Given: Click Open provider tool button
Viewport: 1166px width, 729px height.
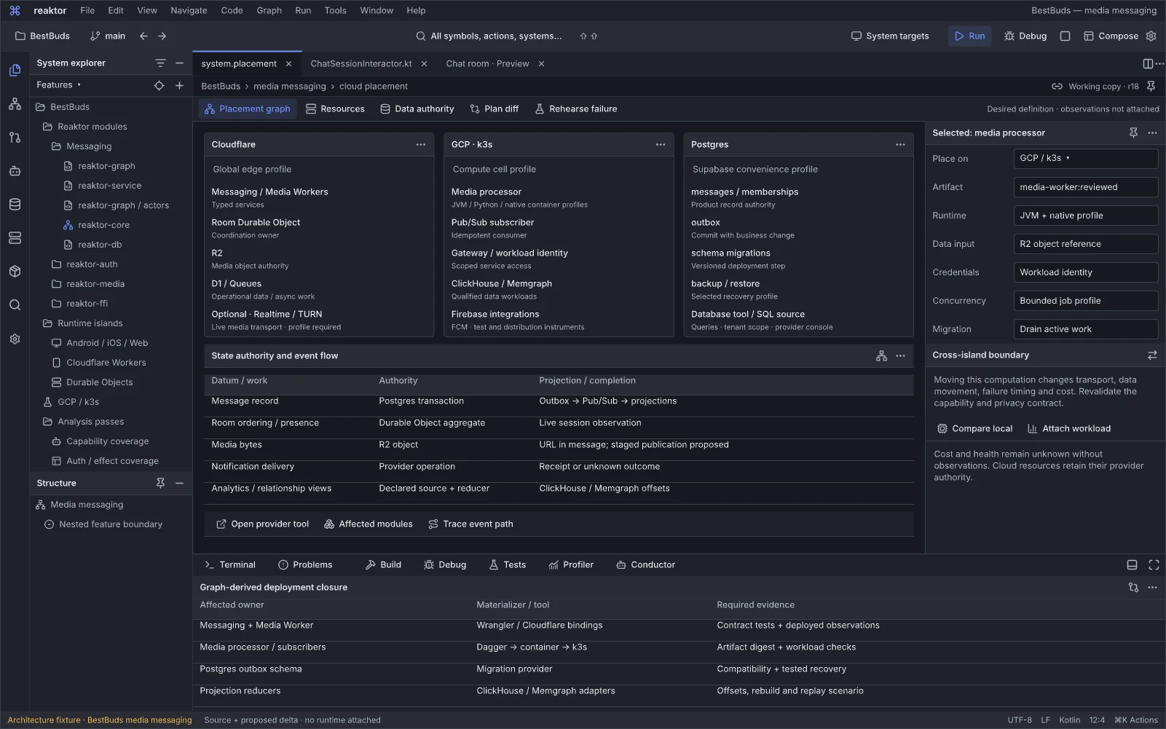Looking at the screenshot, I should coord(263,524).
